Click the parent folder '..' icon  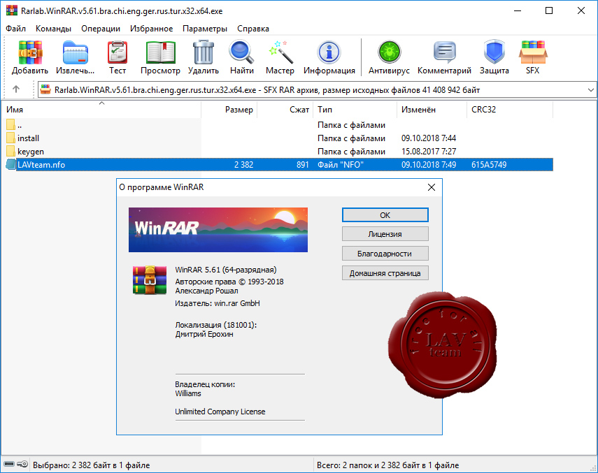(x=10, y=124)
